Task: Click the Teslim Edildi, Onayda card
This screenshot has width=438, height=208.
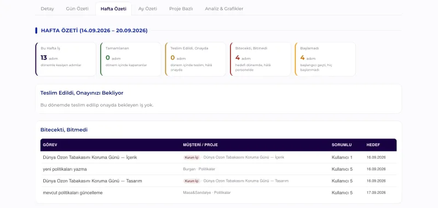Action: (x=195, y=59)
